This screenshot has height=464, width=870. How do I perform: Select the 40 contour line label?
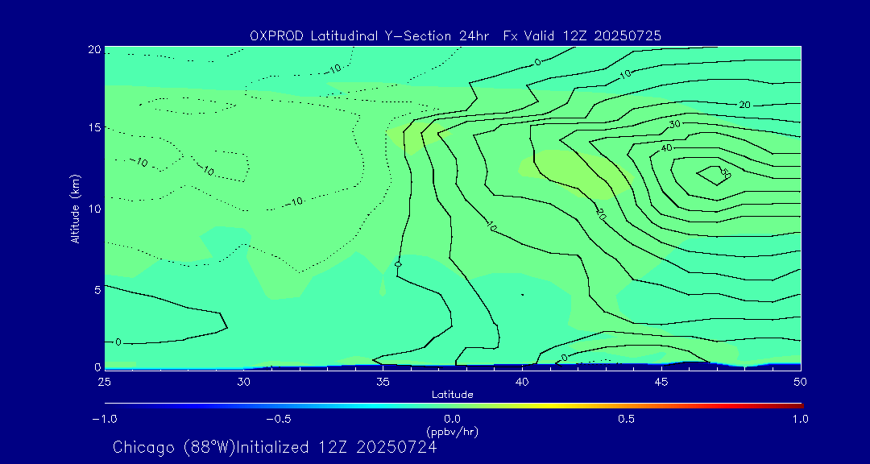point(667,148)
